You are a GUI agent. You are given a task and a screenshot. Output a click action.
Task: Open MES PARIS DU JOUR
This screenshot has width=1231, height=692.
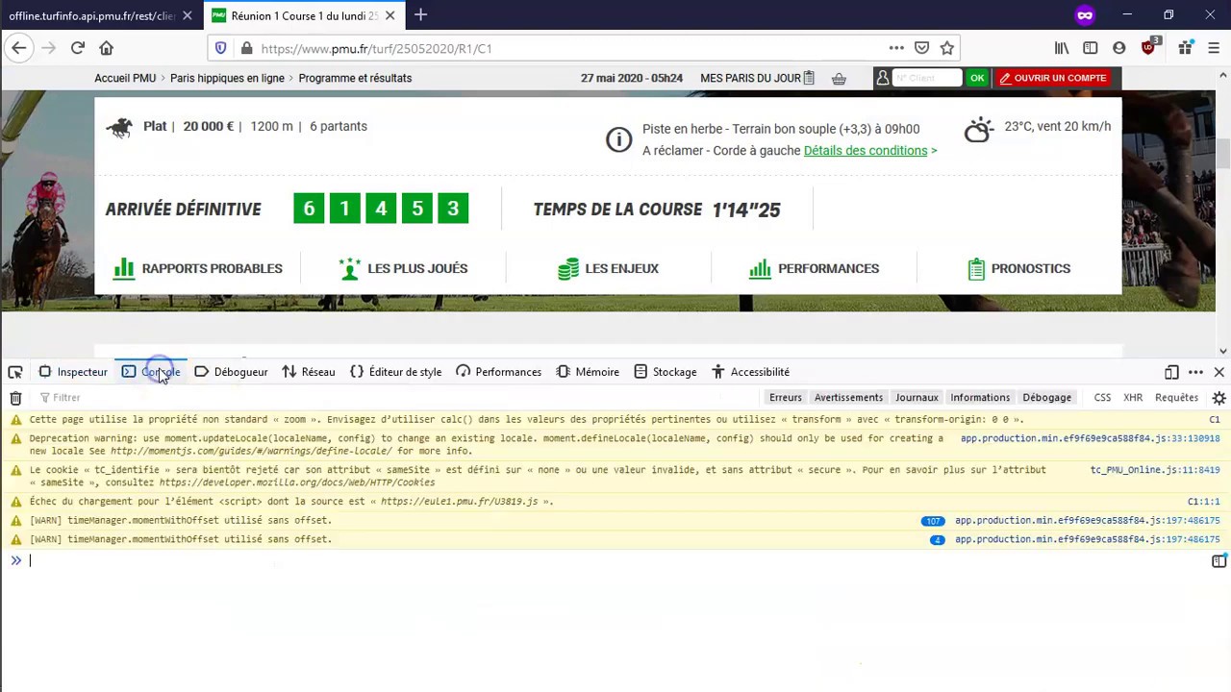[758, 79]
